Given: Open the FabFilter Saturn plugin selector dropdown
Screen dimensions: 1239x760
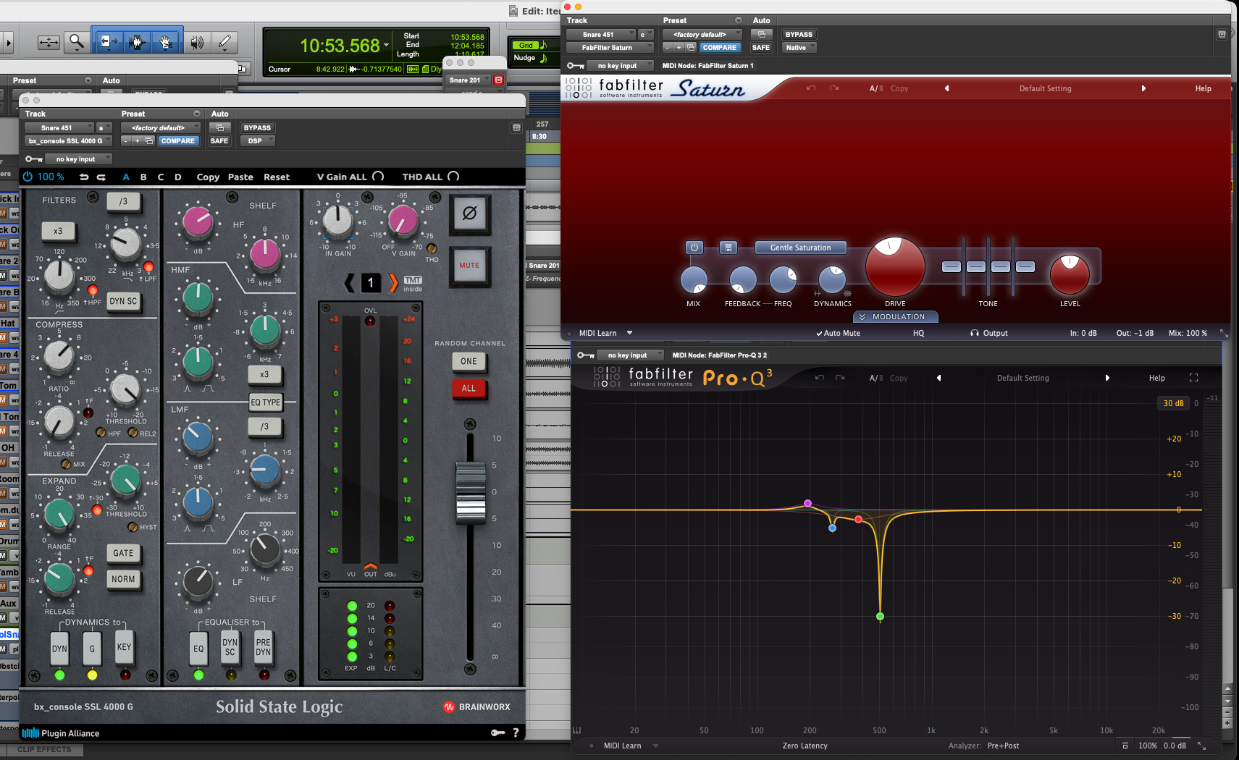Looking at the screenshot, I should point(609,47).
